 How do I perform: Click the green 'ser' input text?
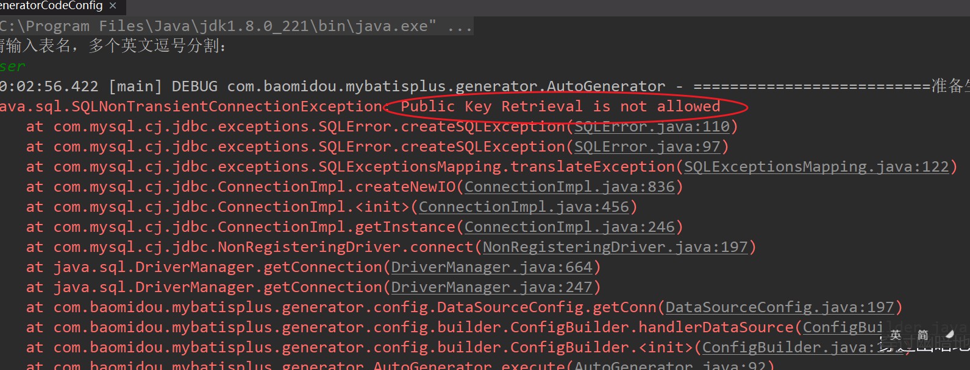click(12, 66)
